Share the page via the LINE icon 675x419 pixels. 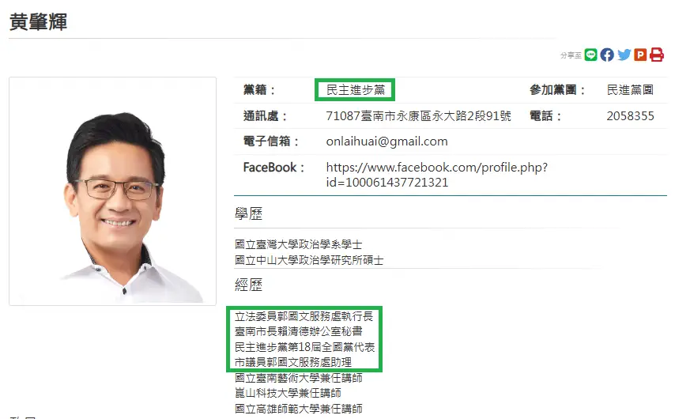click(x=590, y=55)
